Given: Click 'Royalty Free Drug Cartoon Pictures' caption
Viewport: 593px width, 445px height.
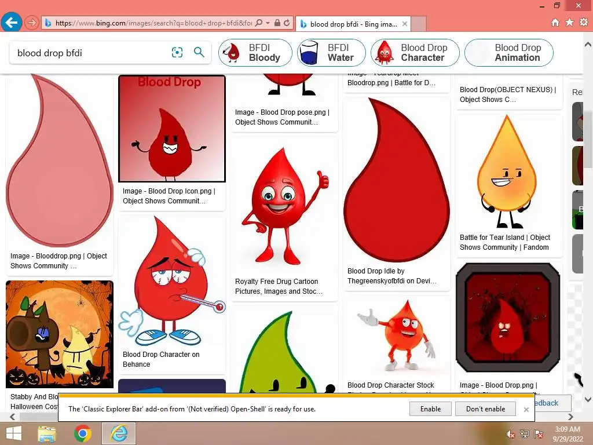Looking at the screenshot, I should (279, 286).
